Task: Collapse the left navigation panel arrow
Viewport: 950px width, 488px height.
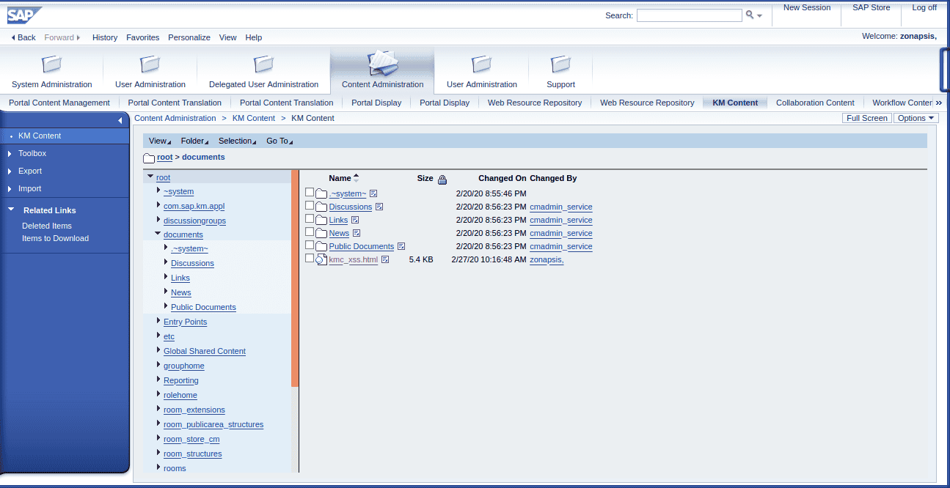Action: pos(120,120)
